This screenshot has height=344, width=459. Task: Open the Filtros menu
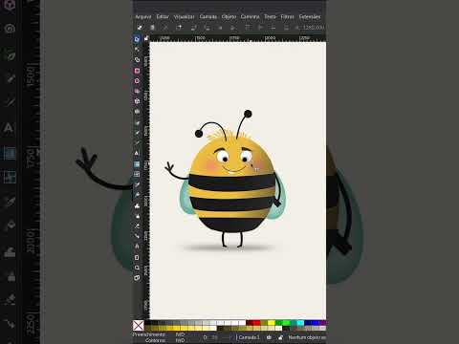click(287, 16)
